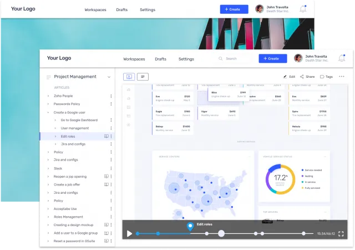The image size is (355, 250).
Task: Open kebab menu for Acceptable Use
Action: pyautogui.click(x=111, y=209)
